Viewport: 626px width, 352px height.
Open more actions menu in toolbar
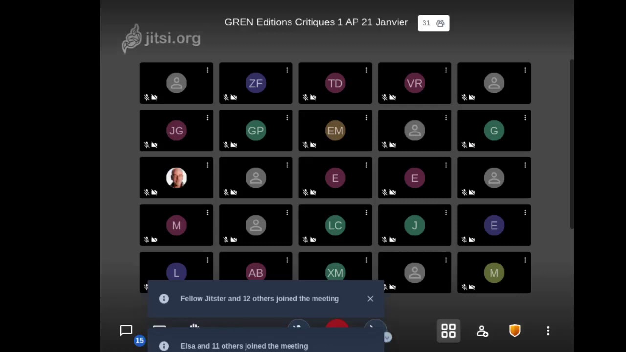tap(548, 331)
